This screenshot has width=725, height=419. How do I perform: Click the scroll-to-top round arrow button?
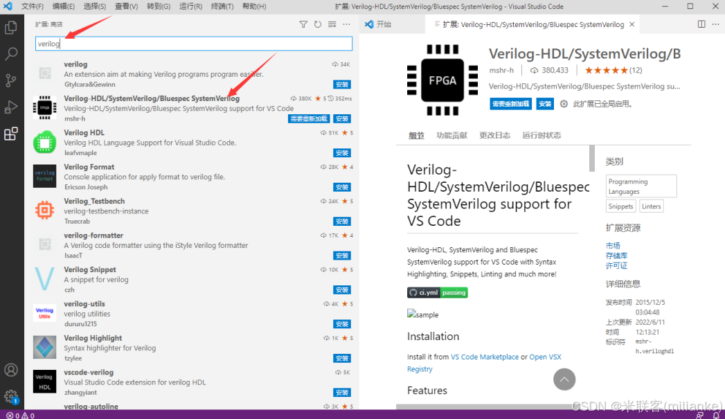point(564,380)
